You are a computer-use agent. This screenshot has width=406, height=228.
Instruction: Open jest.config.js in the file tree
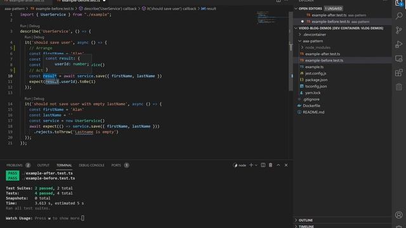(316, 73)
